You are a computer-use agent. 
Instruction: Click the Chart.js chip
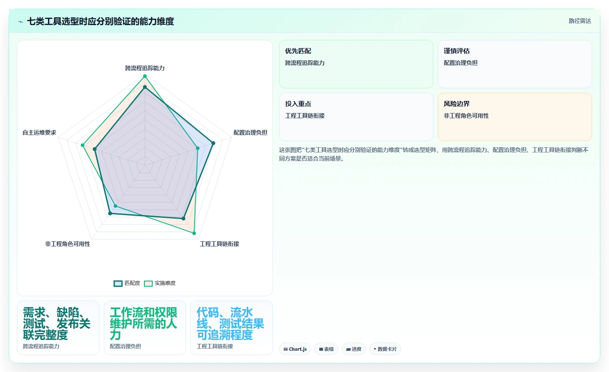[x=295, y=349]
